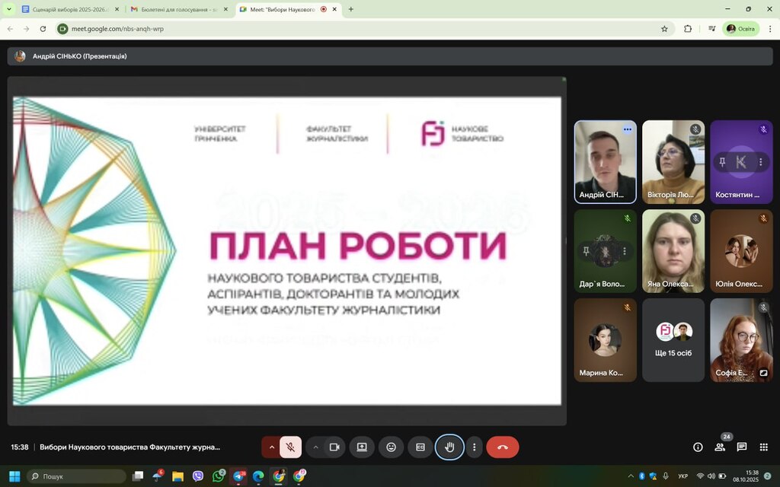The height and width of the screenshot is (487, 780).
Task: Show the participants list (24 people)
Action: pyautogui.click(x=720, y=447)
